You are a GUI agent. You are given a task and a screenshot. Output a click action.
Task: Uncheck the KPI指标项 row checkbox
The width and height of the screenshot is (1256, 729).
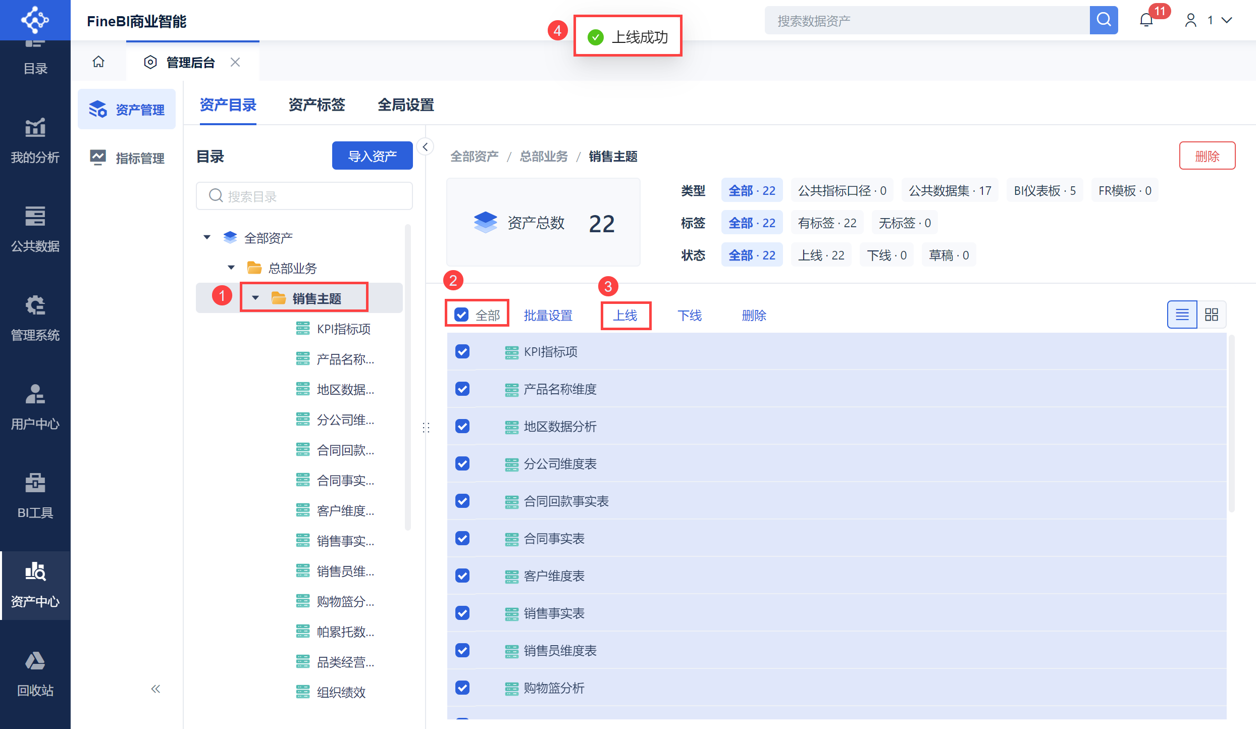pyautogui.click(x=462, y=351)
